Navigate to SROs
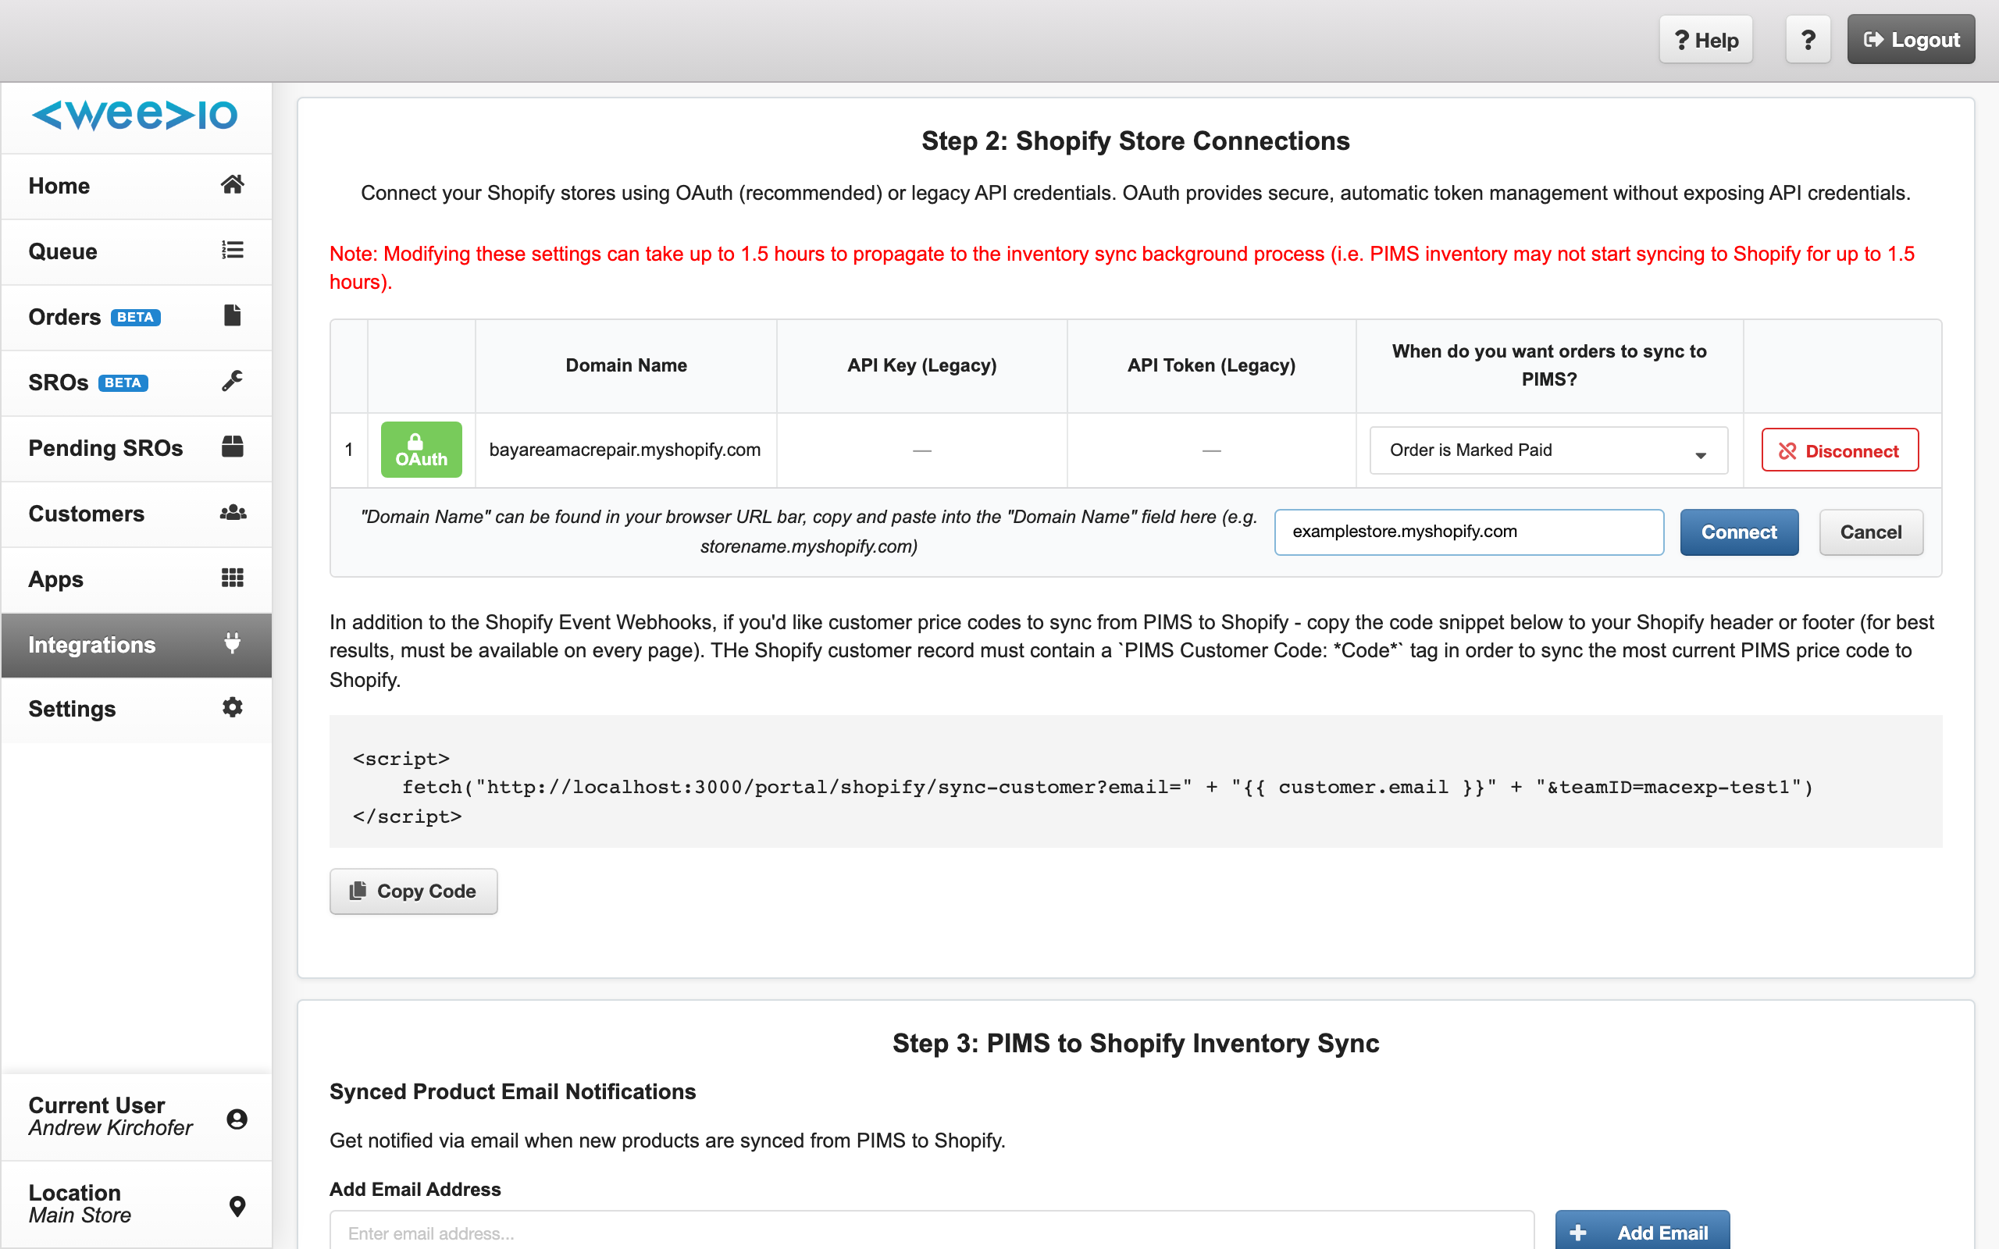 click(137, 383)
